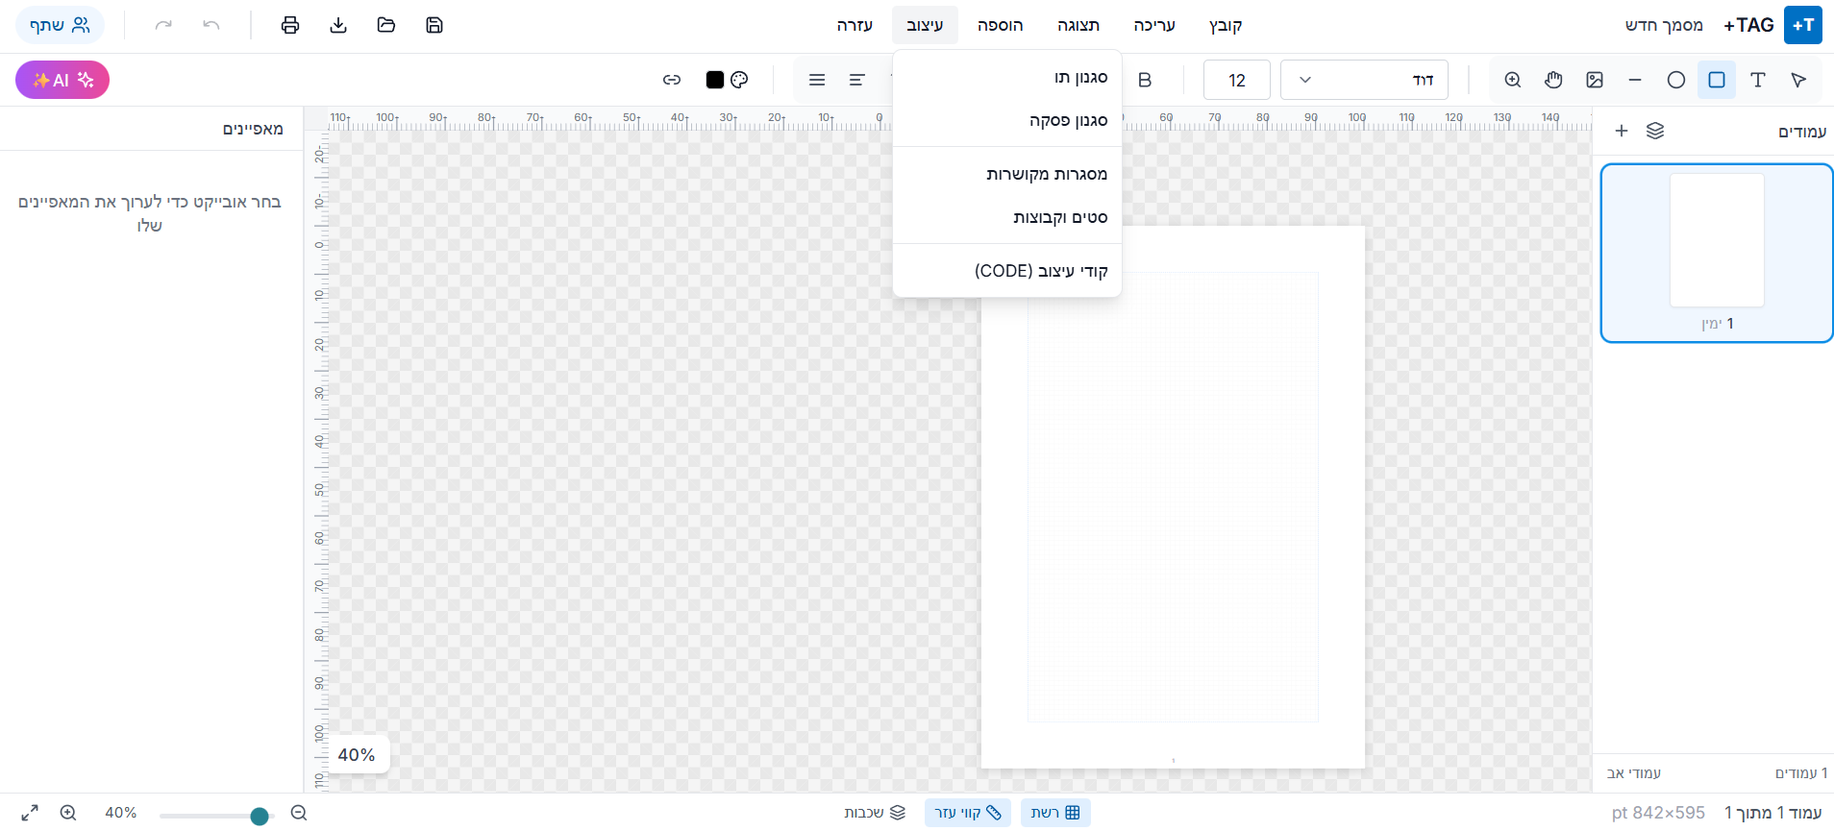Image resolution: width=1834 pixels, height=831 pixels.
Task: Click the +T app logo
Action: [1802, 25]
